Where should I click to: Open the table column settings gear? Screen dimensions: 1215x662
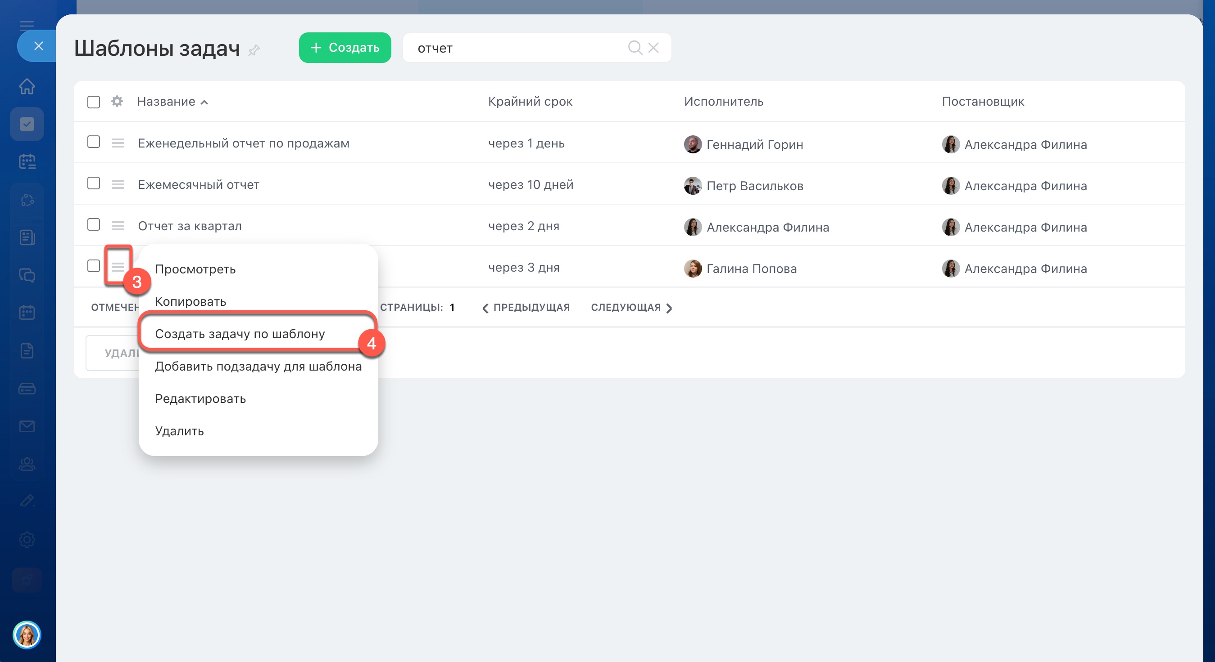tap(117, 101)
